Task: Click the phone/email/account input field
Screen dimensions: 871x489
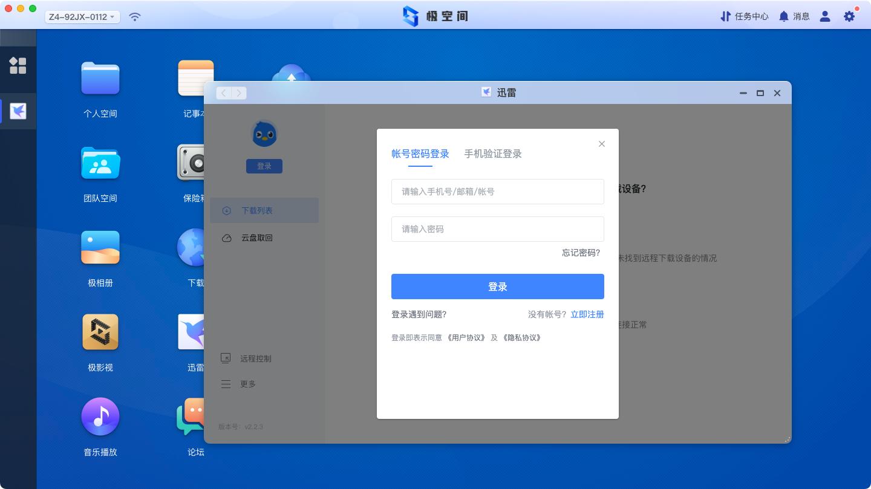Action: pos(497,192)
